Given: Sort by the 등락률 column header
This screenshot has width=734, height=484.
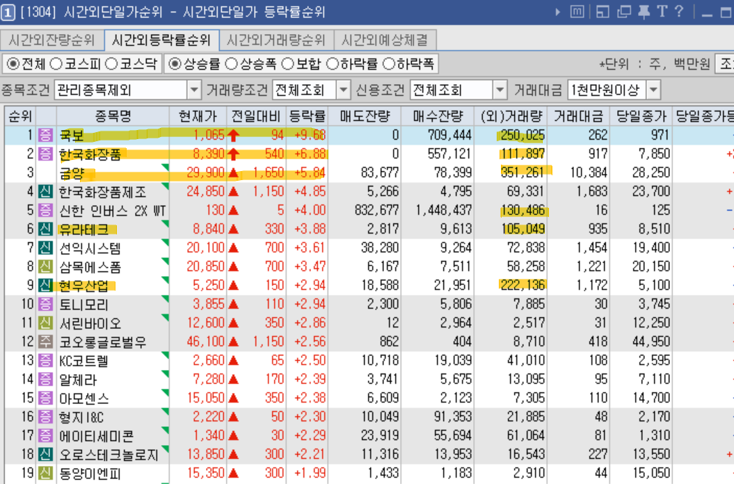Looking at the screenshot, I should tap(307, 116).
